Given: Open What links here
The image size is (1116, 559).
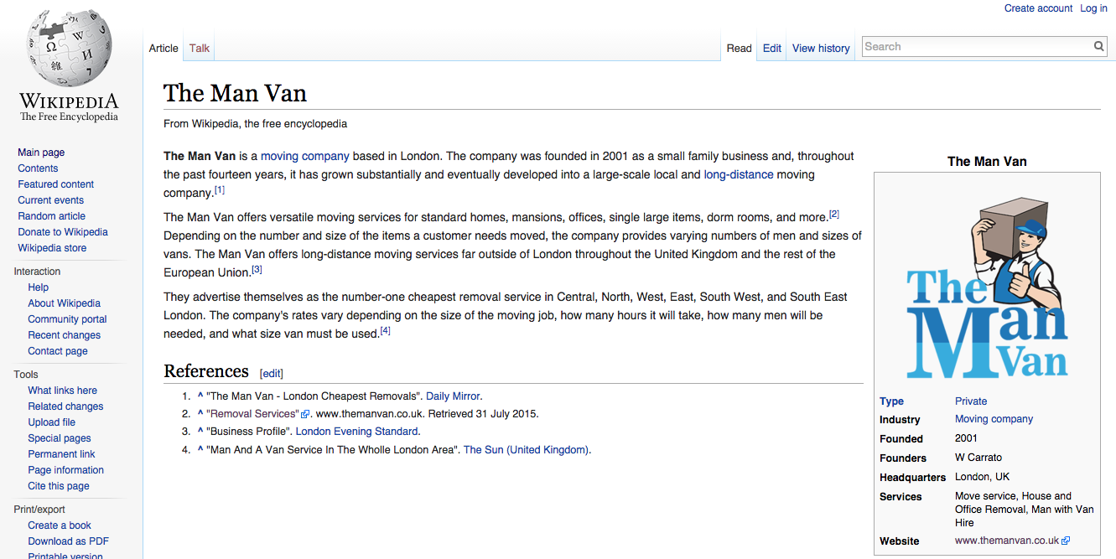Looking at the screenshot, I should [x=63, y=391].
